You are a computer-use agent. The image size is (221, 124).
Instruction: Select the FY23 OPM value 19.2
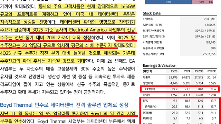(175, 89)
